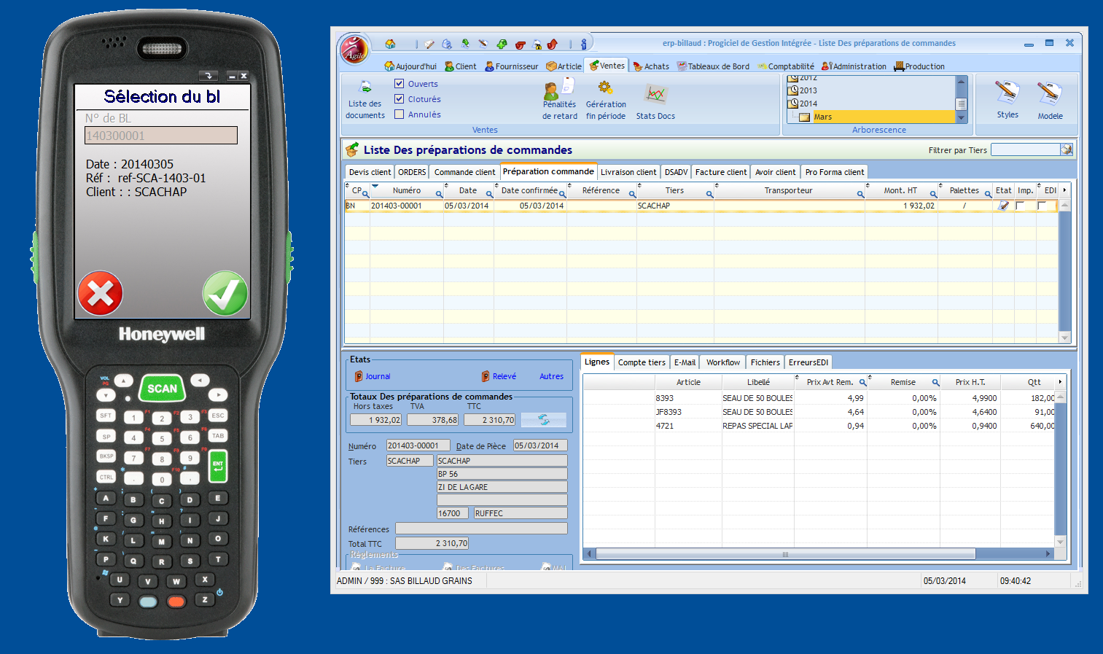1103x654 pixels.
Task: Toggle the Cloturés checkbox
Action: click(399, 98)
